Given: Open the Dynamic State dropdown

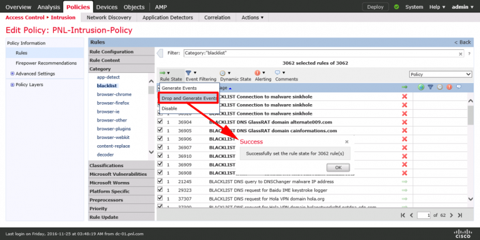Looking at the screenshot, I should pyautogui.click(x=236, y=75).
